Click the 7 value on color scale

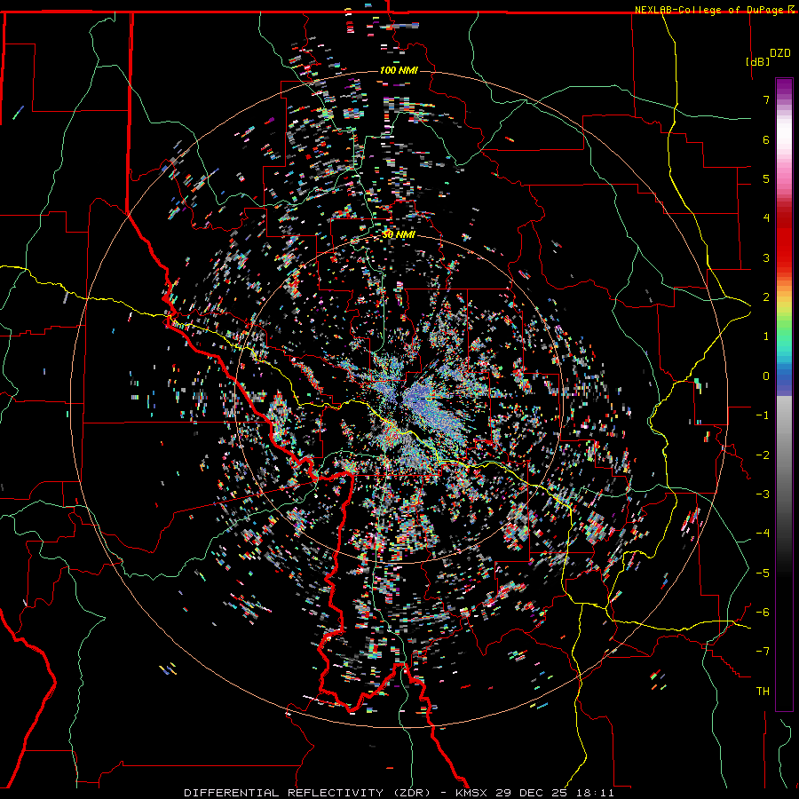[x=766, y=99]
